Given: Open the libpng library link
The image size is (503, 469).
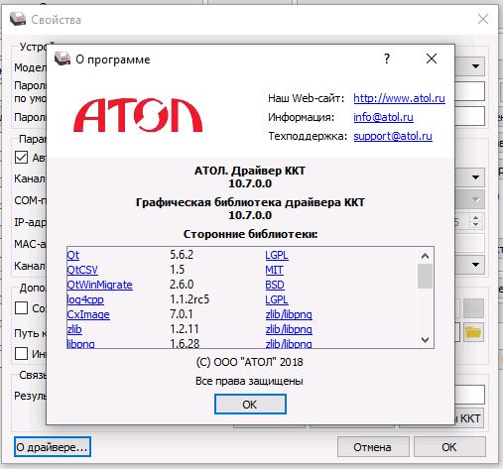Looking at the screenshot, I should 80,343.
